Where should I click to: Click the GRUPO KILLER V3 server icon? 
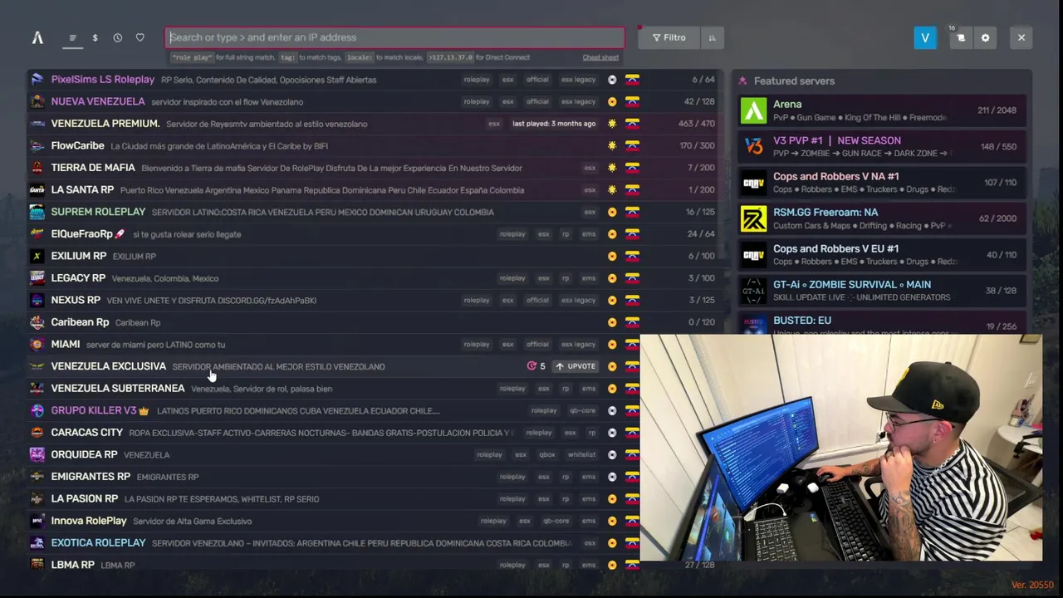point(37,410)
